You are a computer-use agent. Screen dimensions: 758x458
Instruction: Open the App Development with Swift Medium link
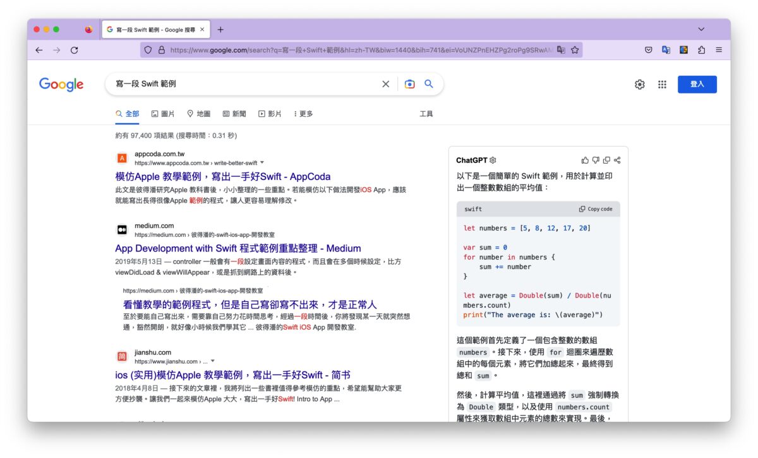(x=238, y=248)
